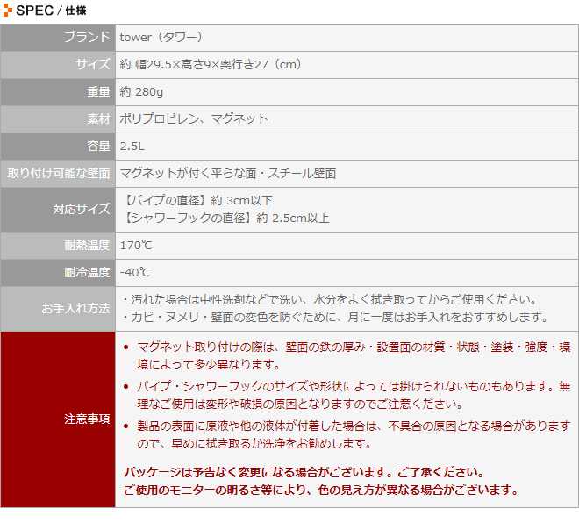Click the '重量' row label
The width and height of the screenshot is (579, 523).
pyautogui.click(x=98, y=91)
